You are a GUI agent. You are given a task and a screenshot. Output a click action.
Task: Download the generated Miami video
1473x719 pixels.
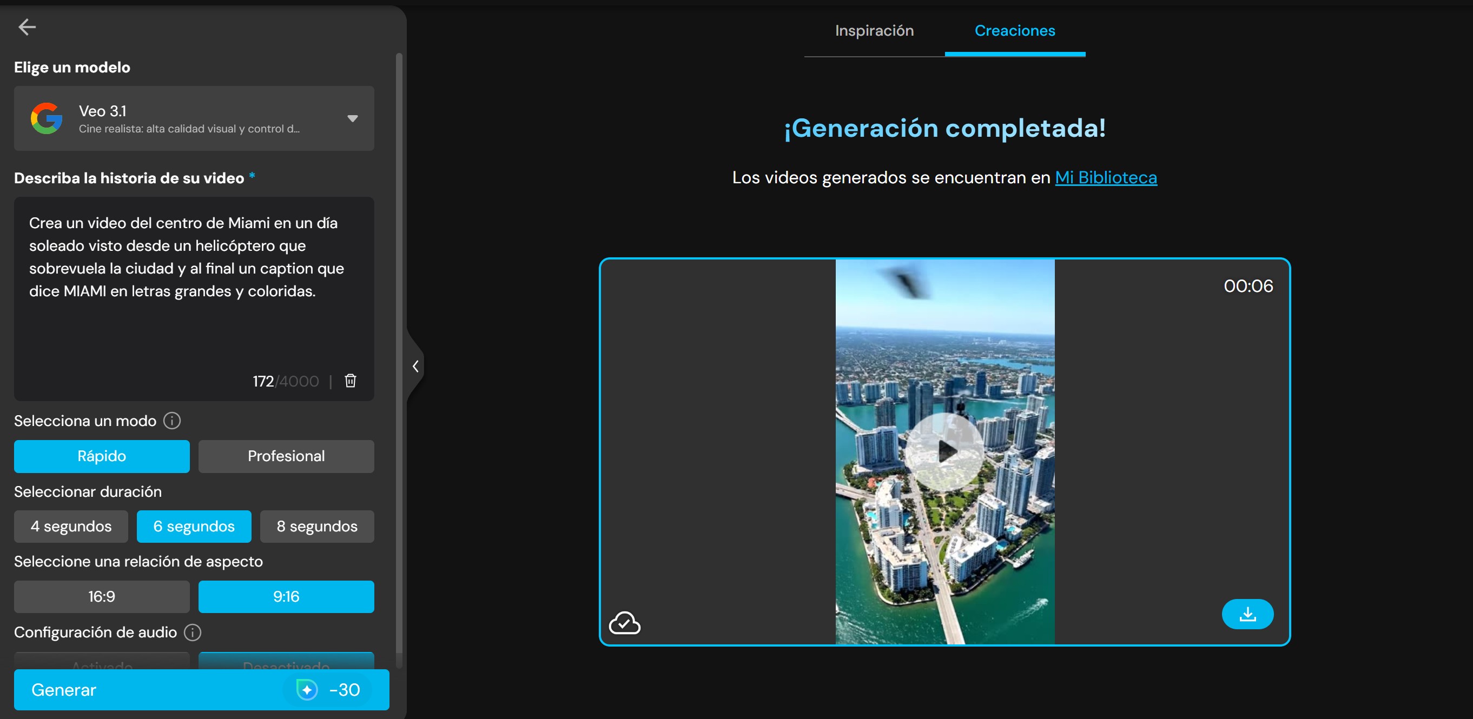pyautogui.click(x=1248, y=614)
